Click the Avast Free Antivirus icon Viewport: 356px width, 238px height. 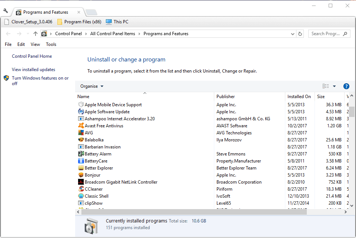click(x=81, y=126)
